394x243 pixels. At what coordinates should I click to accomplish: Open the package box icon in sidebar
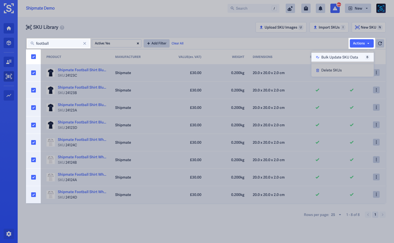pos(9,43)
